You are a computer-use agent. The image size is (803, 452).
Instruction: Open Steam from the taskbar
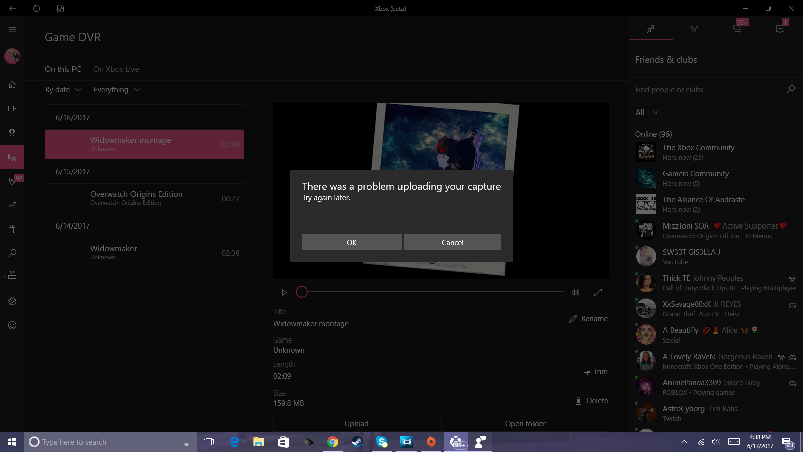pyautogui.click(x=357, y=442)
